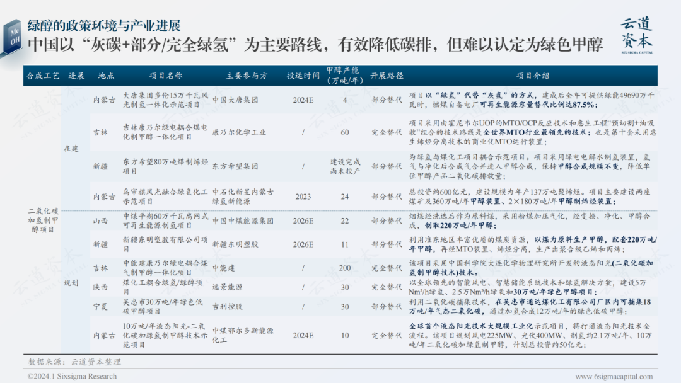
Task: Click participant 新疆东明塑胶
Action: [235, 244]
